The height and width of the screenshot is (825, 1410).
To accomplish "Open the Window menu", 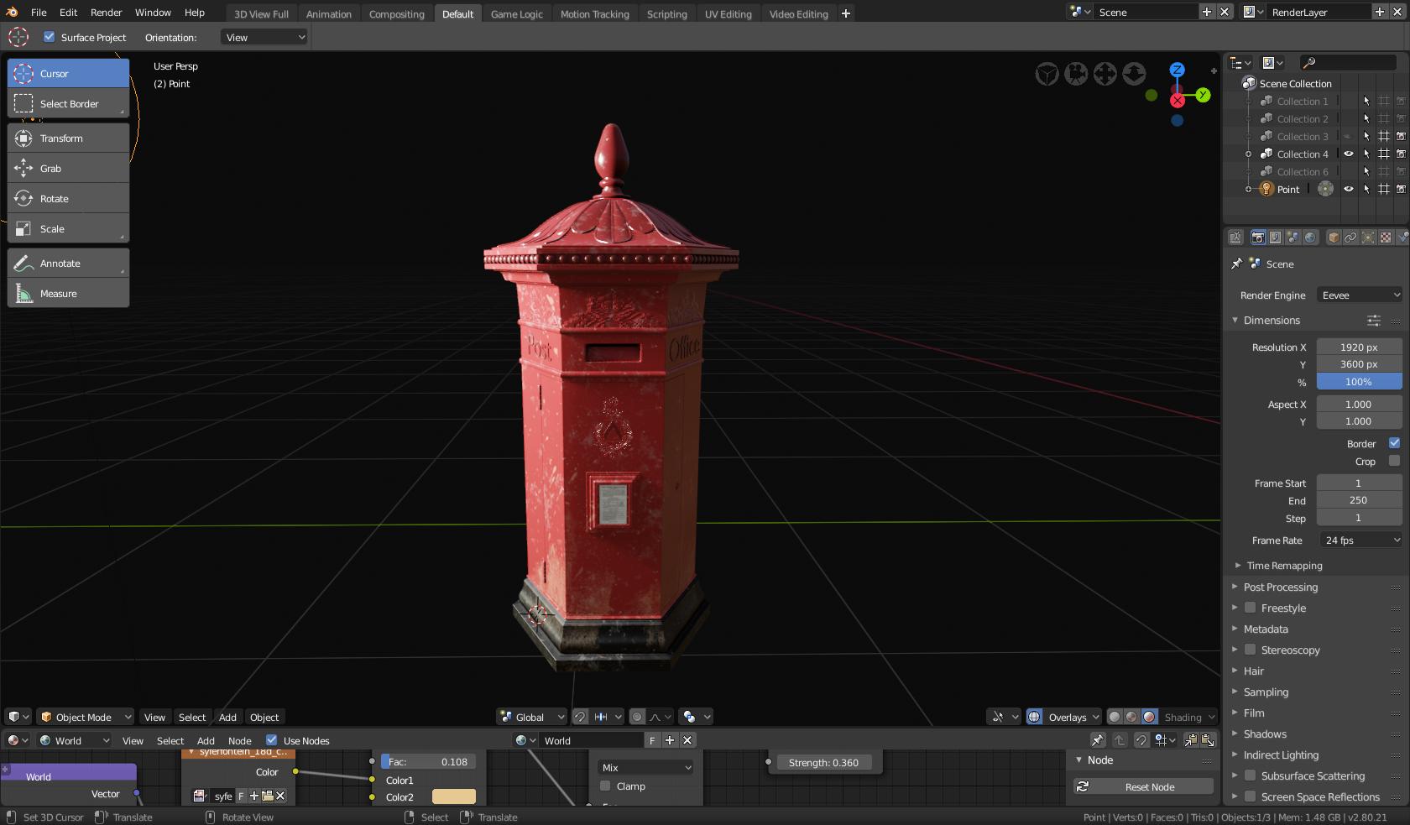I will (x=153, y=13).
